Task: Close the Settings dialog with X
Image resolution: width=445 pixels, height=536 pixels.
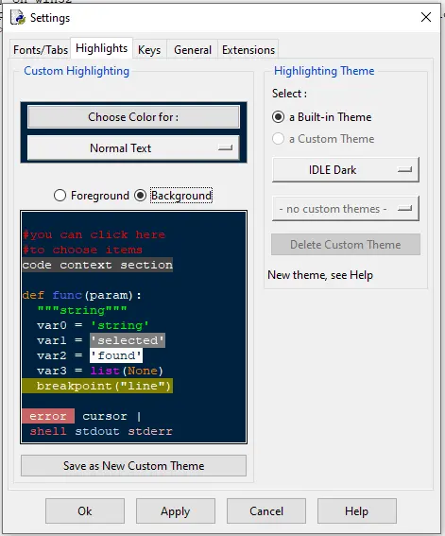Action: pos(426,17)
